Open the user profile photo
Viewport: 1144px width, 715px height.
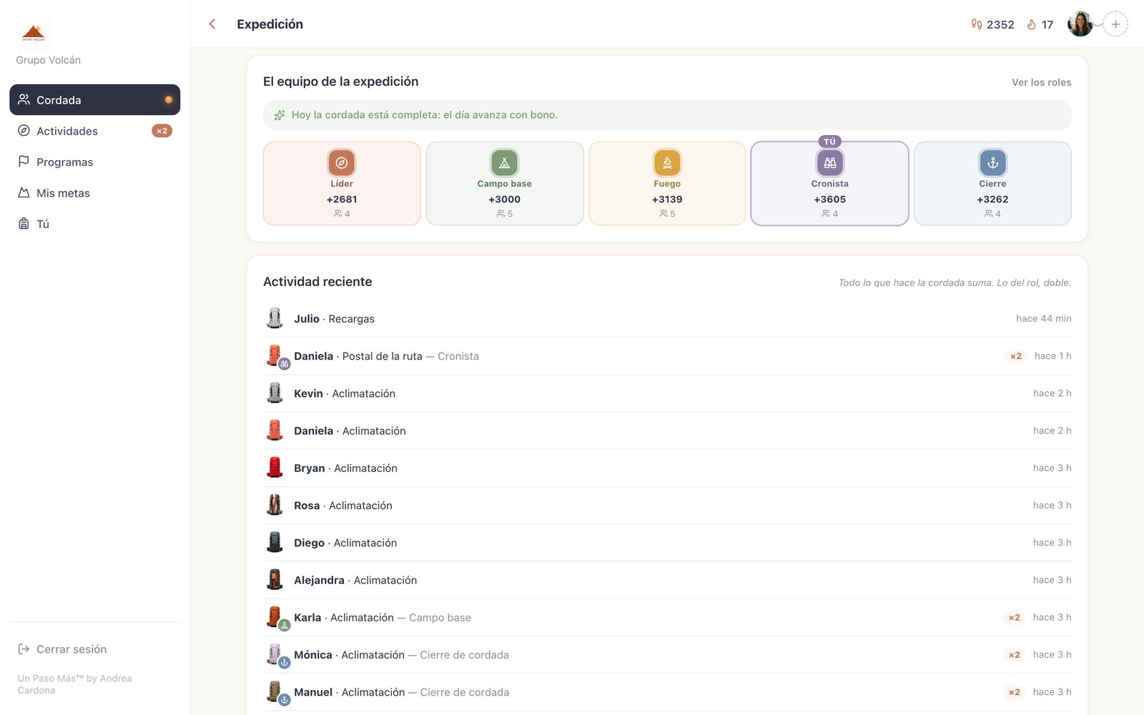click(1080, 24)
